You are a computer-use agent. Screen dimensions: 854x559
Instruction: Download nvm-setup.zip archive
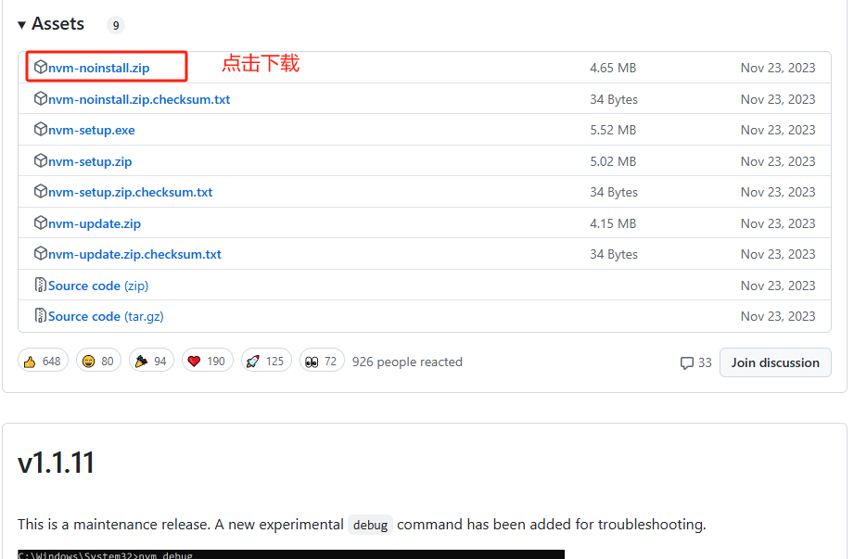pyautogui.click(x=90, y=161)
